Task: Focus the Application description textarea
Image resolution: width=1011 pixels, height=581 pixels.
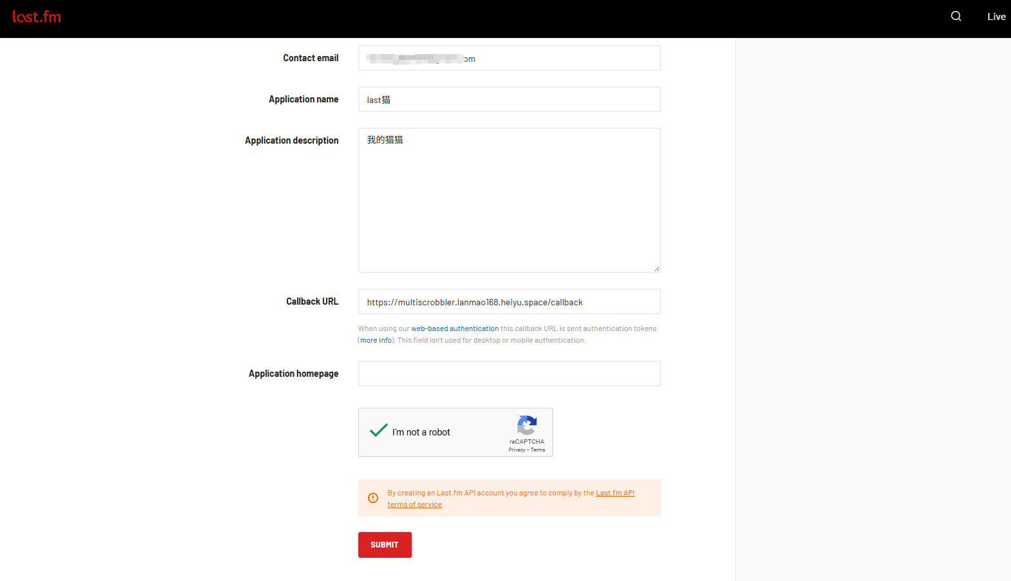Action: pyautogui.click(x=510, y=200)
